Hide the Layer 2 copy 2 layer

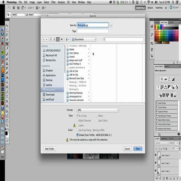click(x=156, y=163)
